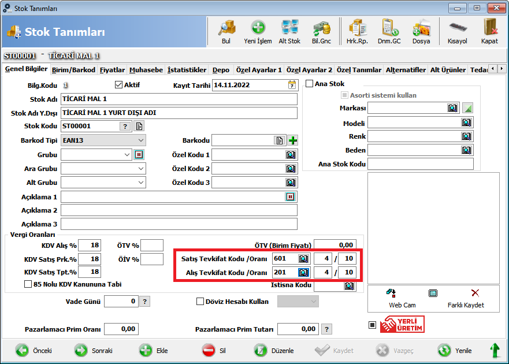This screenshot has height=364, width=509.
Task: Open the Ara Grubu dropdown
Action: 141,169
